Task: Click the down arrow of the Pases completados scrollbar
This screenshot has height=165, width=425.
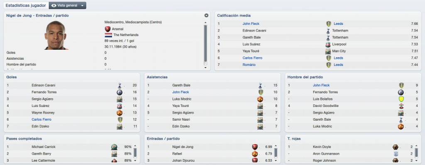Action: (x=135, y=161)
